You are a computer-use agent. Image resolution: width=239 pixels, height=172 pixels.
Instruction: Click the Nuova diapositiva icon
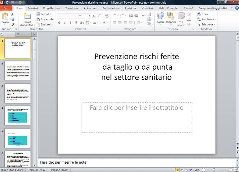point(27,16)
